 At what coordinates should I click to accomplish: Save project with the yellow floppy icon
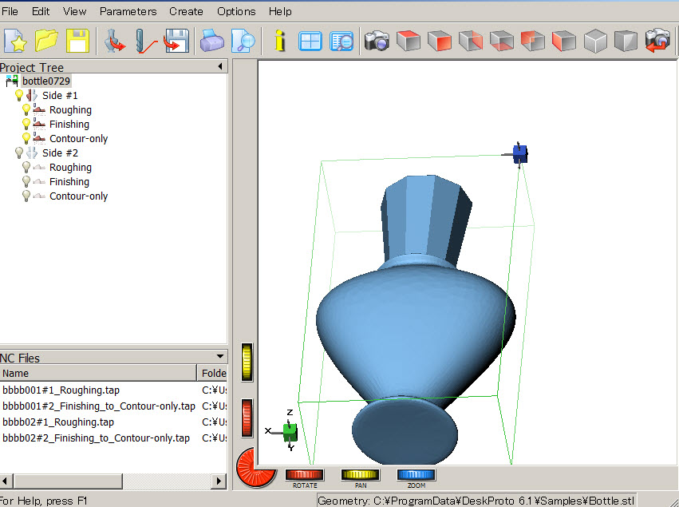(77, 41)
